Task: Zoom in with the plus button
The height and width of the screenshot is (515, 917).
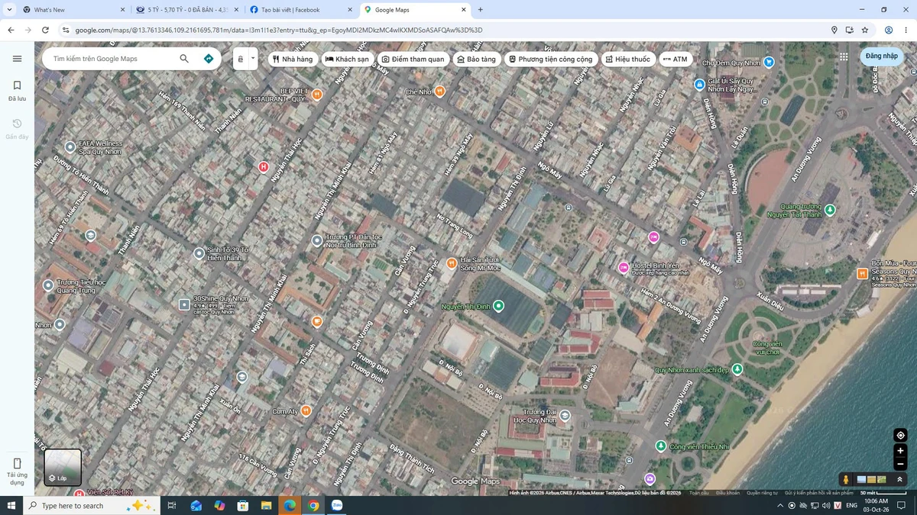Action: pyautogui.click(x=900, y=451)
